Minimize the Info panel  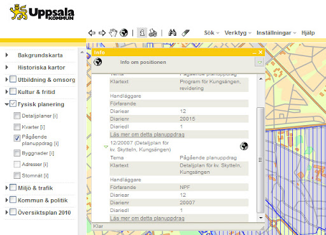click(255, 52)
